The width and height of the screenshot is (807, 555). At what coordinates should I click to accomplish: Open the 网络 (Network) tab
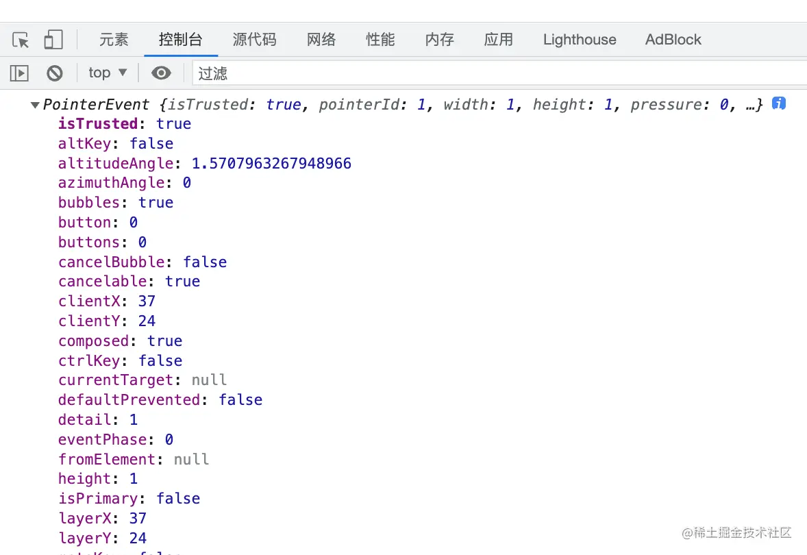(x=321, y=40)
